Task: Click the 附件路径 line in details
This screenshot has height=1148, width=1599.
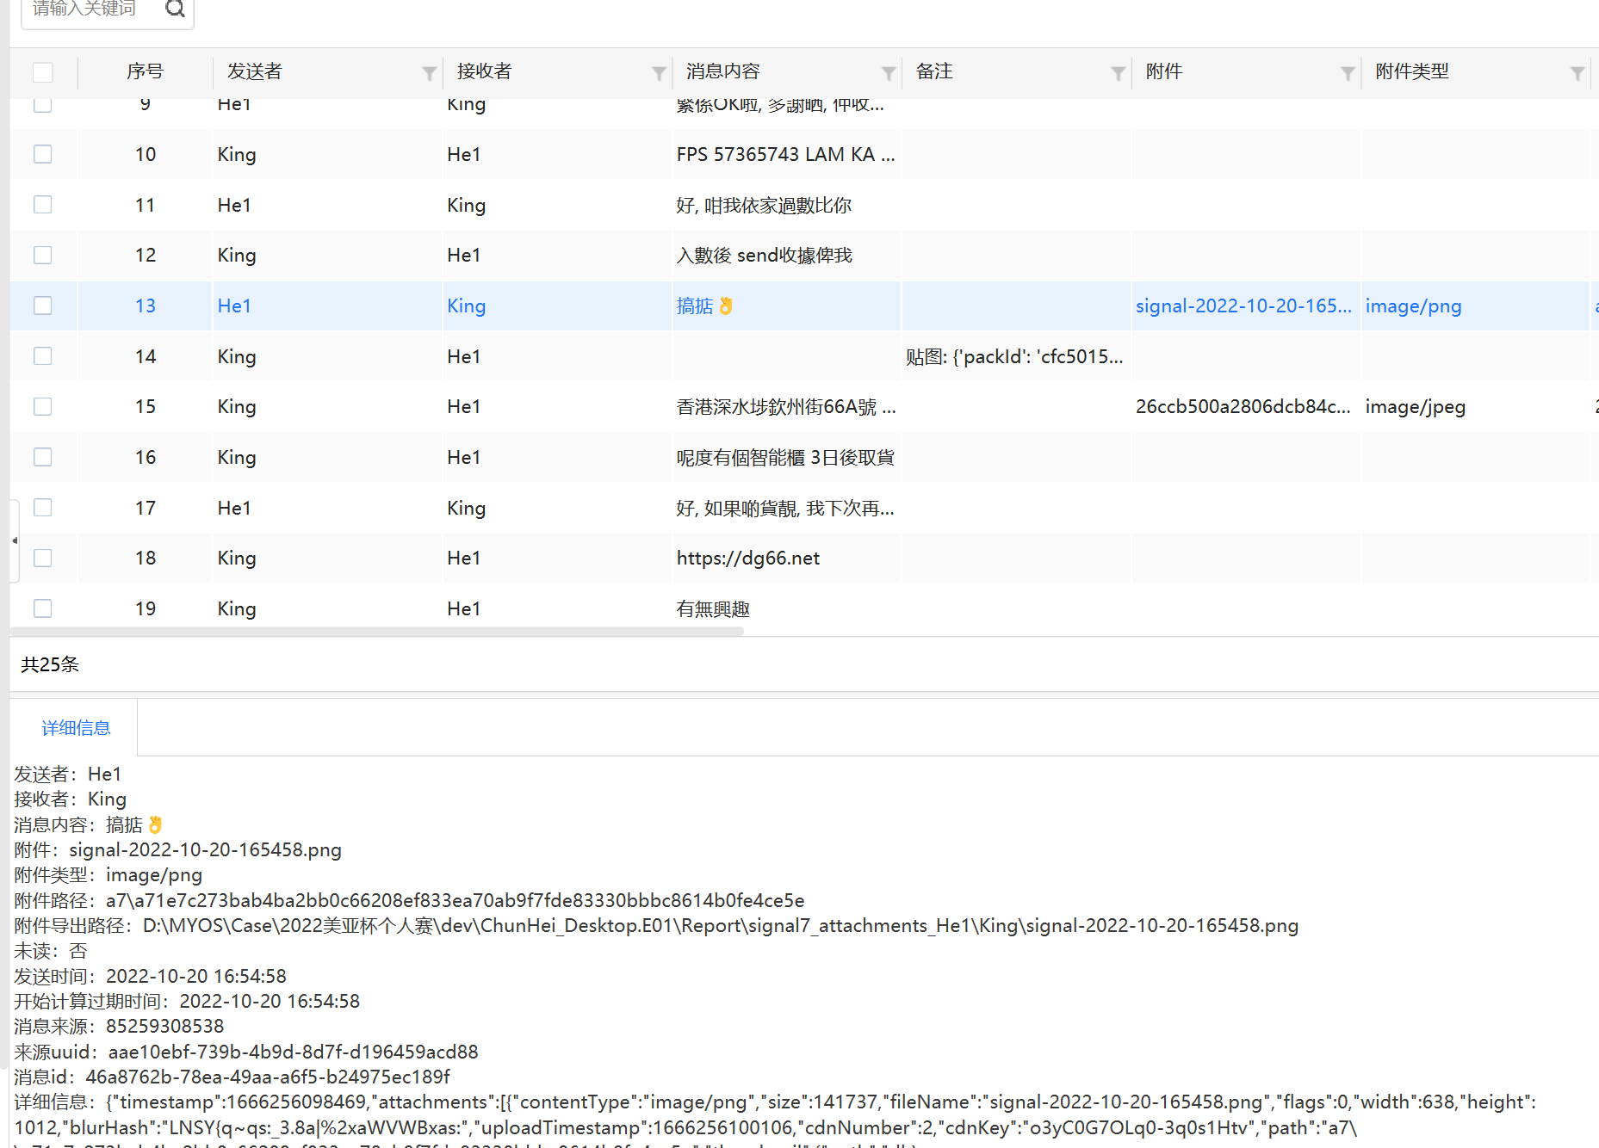Action: (409, 901)
